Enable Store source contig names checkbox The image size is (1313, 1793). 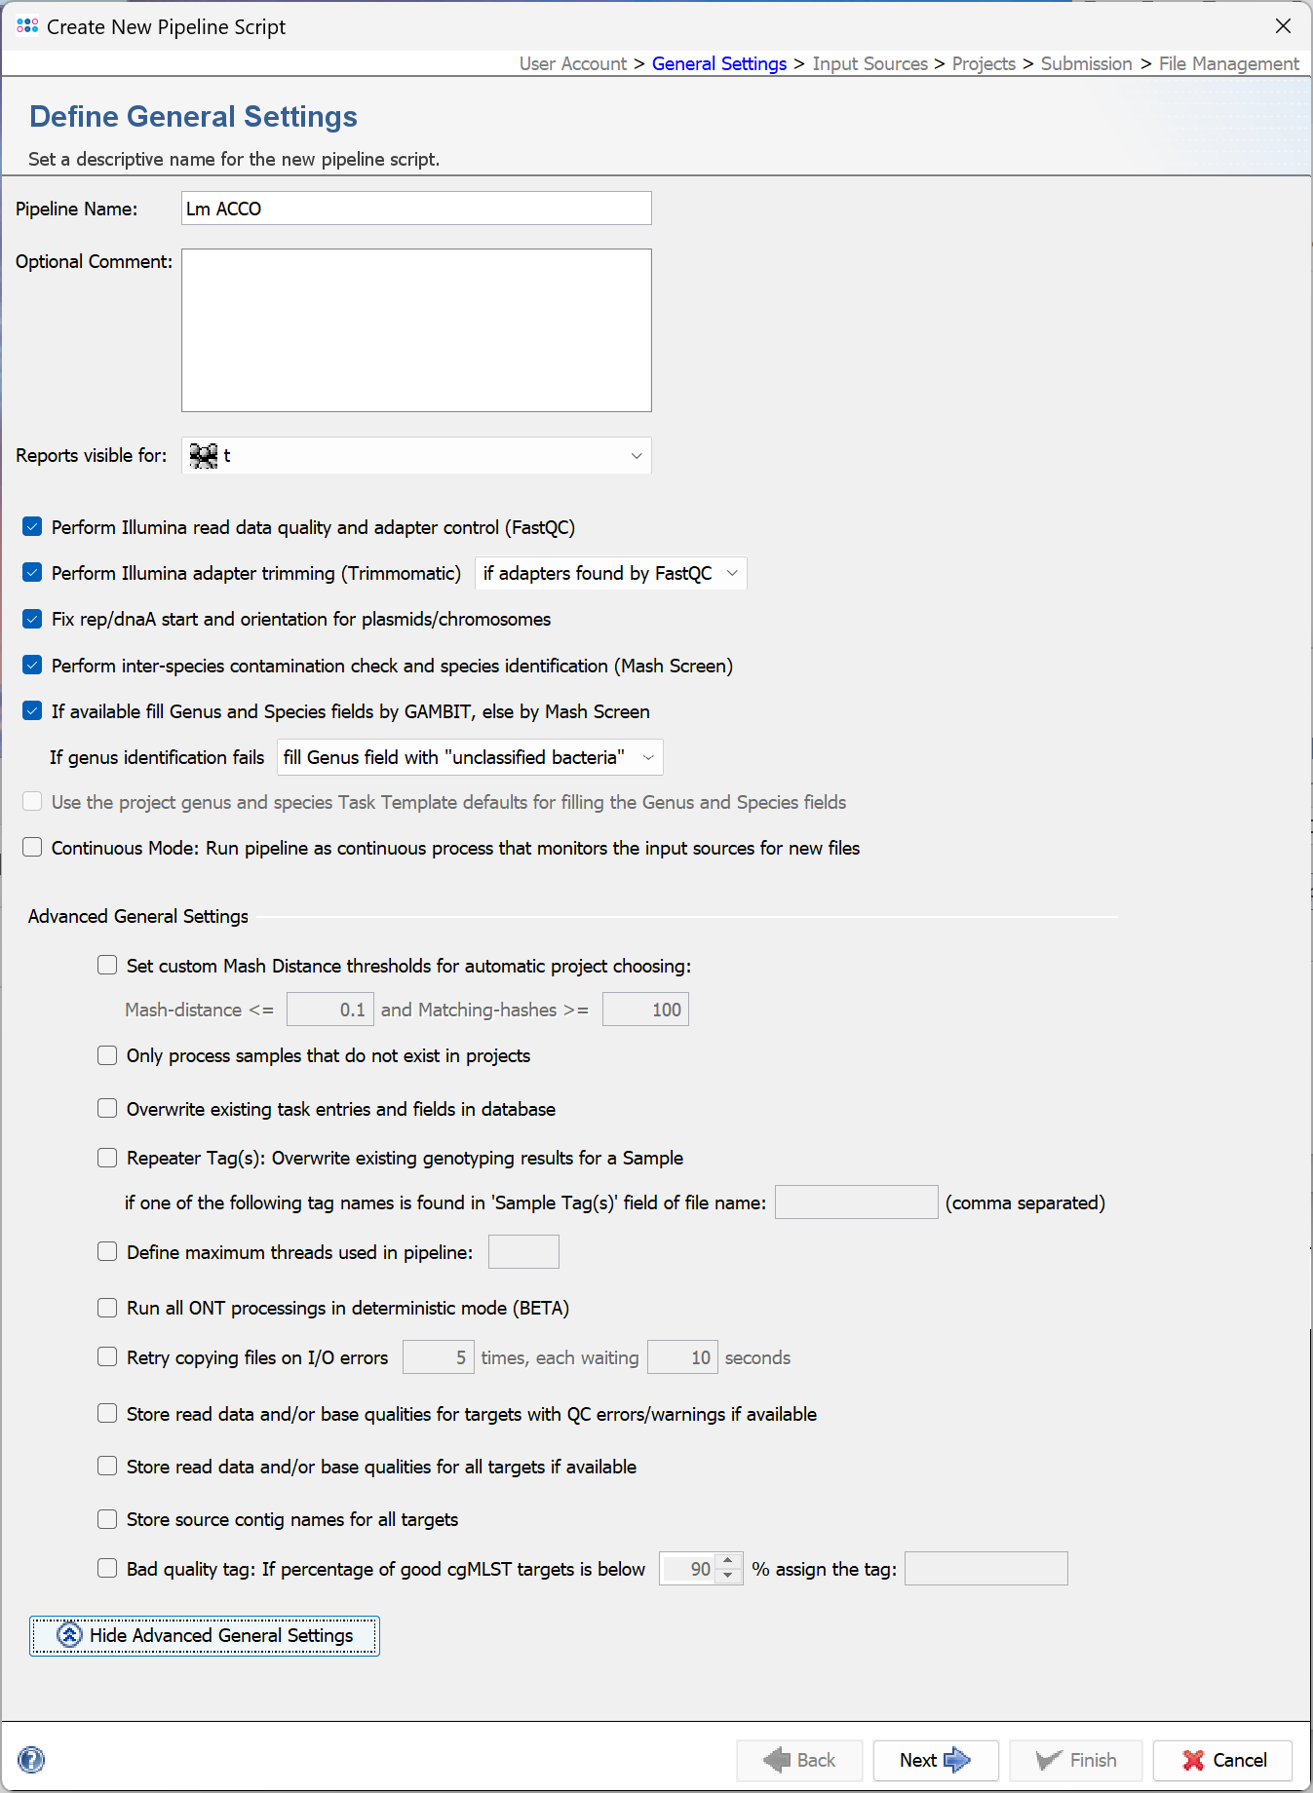coord(107,1519)
